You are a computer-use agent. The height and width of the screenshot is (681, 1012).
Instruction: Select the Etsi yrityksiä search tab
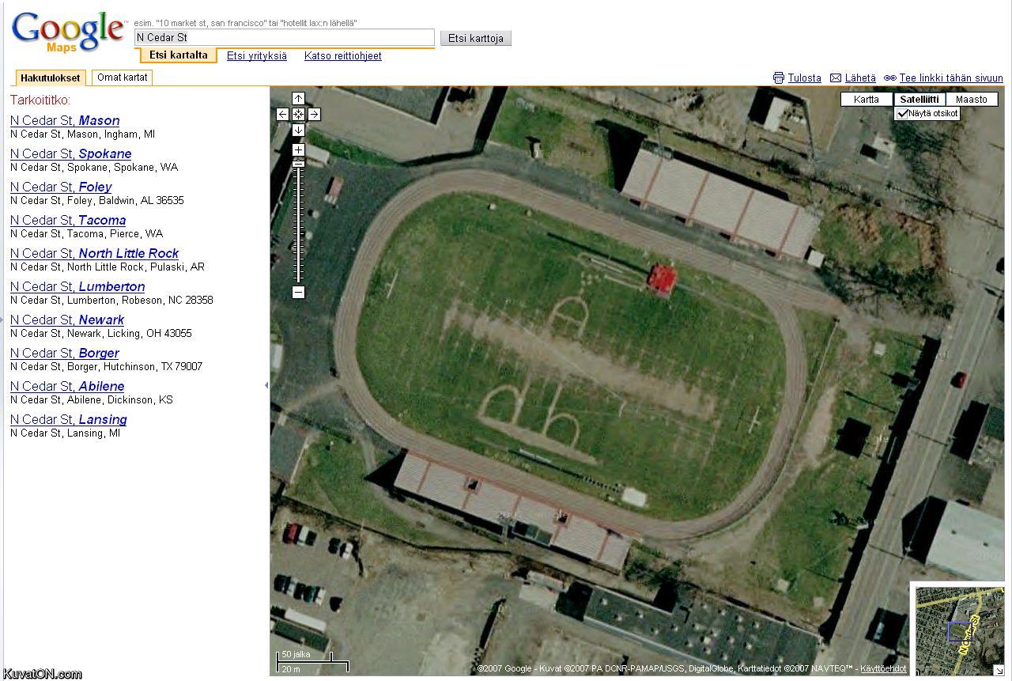[257, 56]
